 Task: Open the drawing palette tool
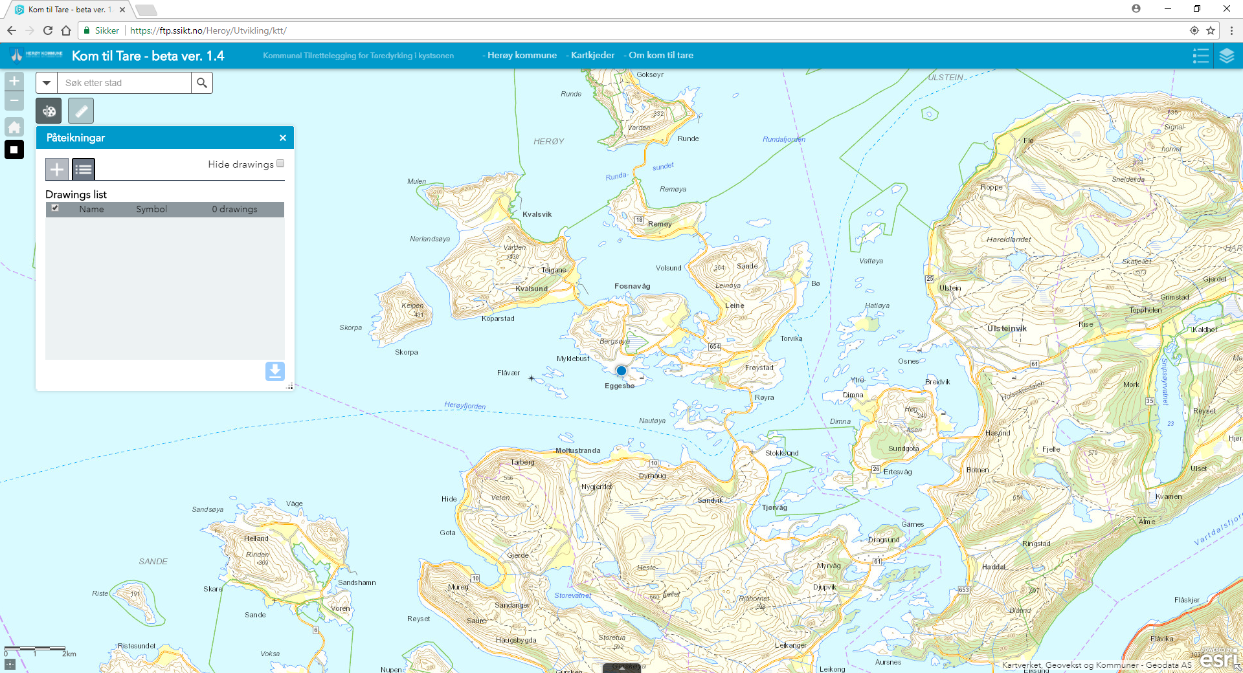click(49, 111)
